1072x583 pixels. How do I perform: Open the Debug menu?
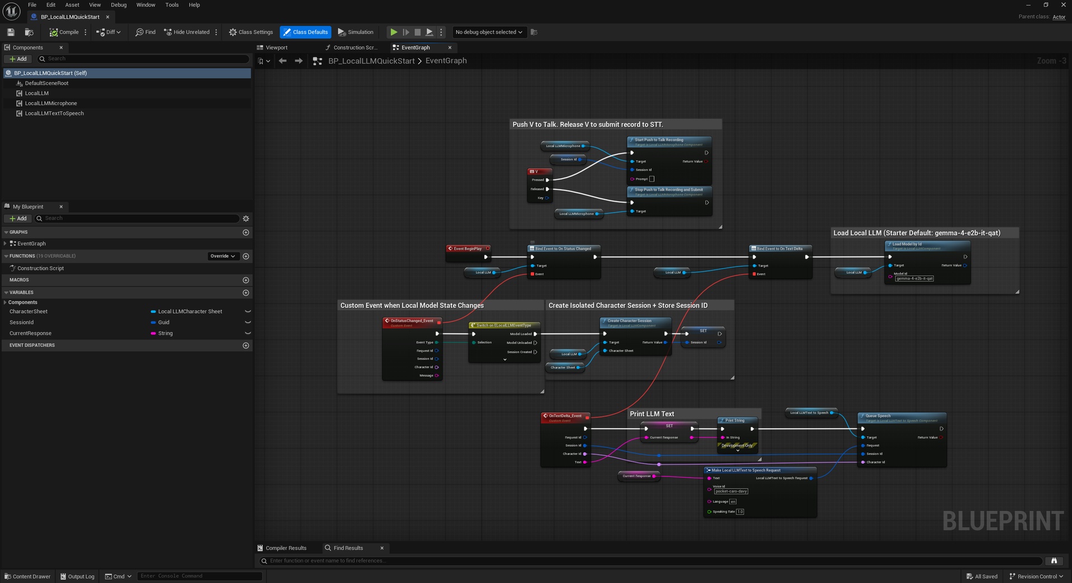pyautogui.click(x=118, y=5)
